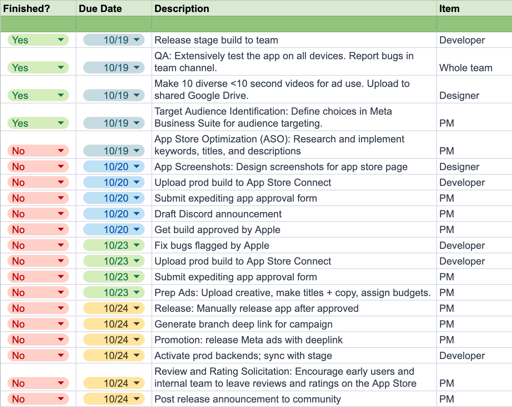Open Due Date dropdown for Post release announcement row
Viewport: 512px width, 407px height.
(x=114, y=399)
